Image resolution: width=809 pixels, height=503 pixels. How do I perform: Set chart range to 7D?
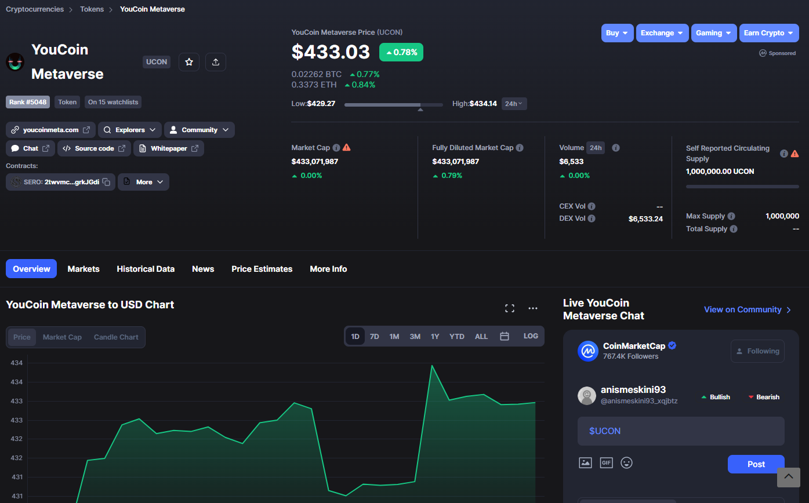pos(375,337)
